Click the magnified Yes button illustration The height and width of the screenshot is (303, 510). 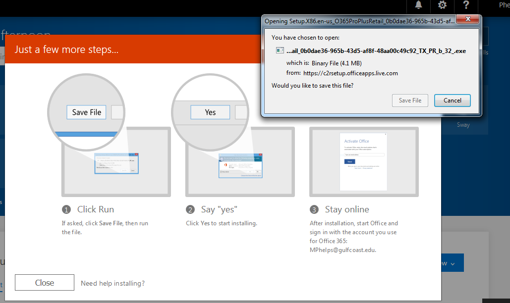[x=210, y=112]
